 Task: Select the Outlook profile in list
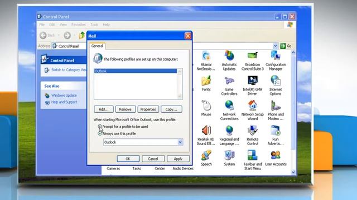[136, 71]
